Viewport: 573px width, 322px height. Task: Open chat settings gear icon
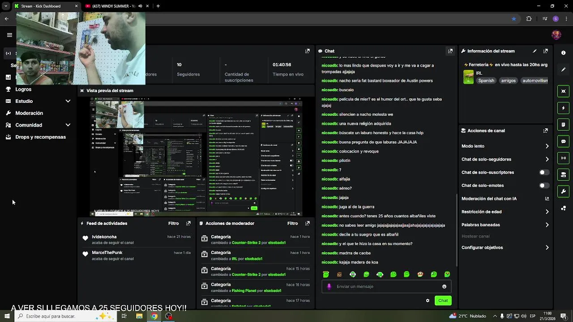coord(428,301)
